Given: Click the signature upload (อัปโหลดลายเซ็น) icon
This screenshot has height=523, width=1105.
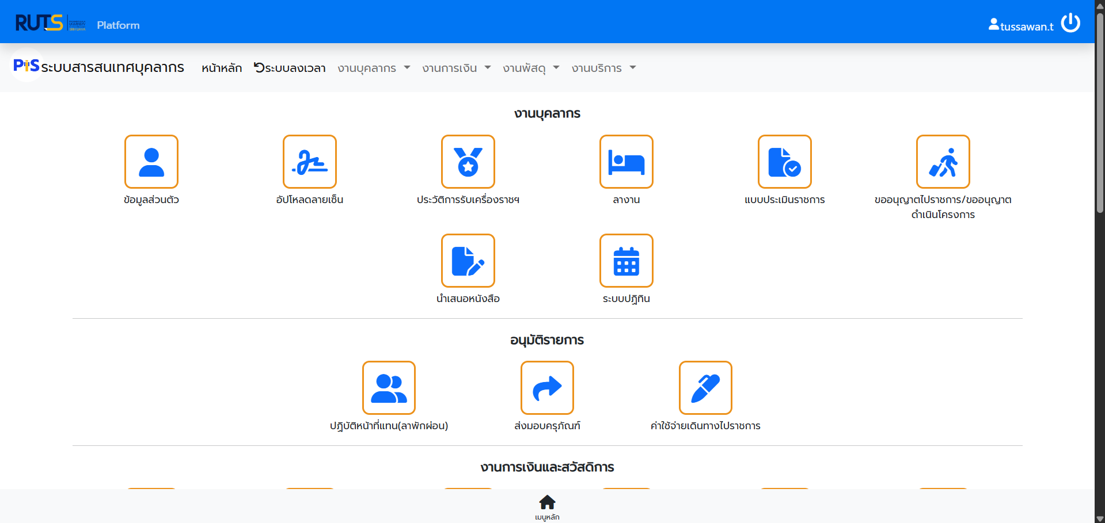Looking at the screenshot, I should pyautogui.click(x=309, y=162).
